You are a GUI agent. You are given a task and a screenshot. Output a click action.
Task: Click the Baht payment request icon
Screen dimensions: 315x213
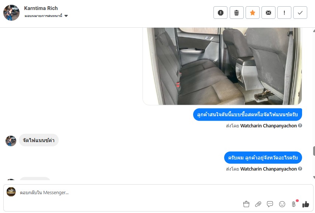pos(294,204)
